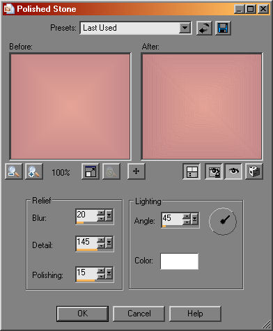The height and width of the screenshot is (331, 273).
Task: Open Help for Polished Stone
Action: [x=195, y=314]
